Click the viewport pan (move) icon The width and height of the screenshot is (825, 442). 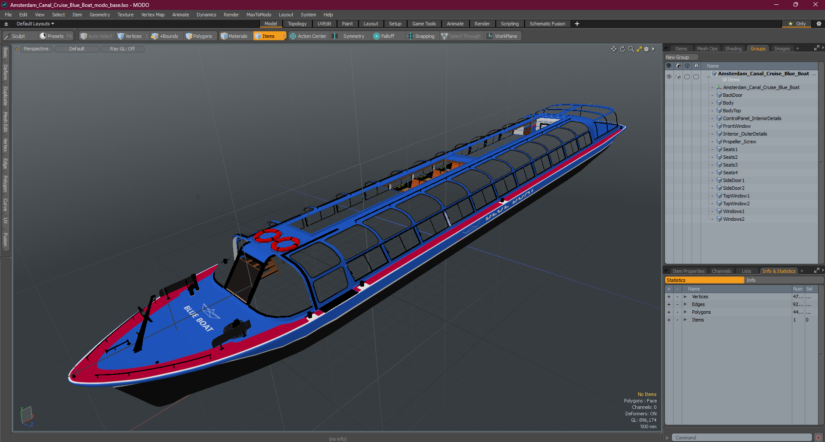click(614, 49)
